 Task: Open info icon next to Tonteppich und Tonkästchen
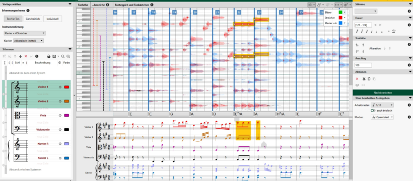[x=152, y=5]
